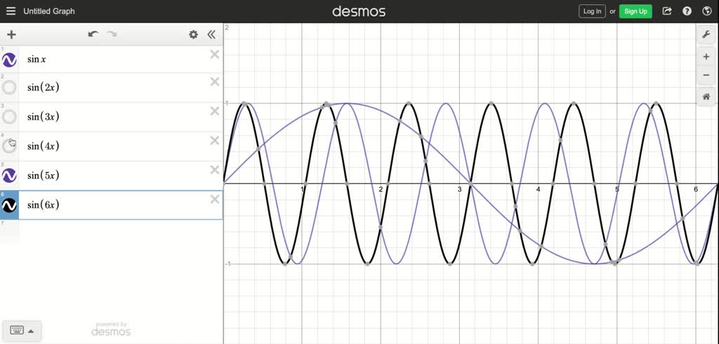
Task: Click x-axis label 5
Action: (x=617, y=189)
